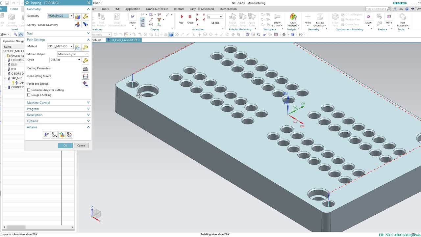The height and width of the screenshot is (237, 421).
Task: Open the PMI ribbon tab
Action: point(117,9)
